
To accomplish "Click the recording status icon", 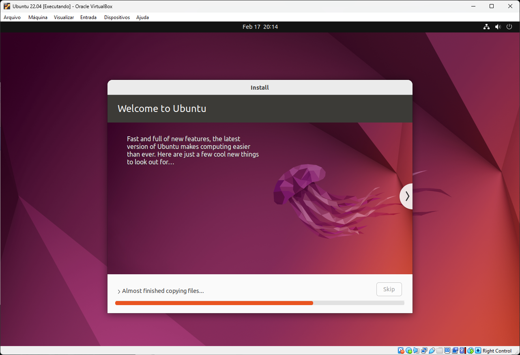I will (455, 351).
